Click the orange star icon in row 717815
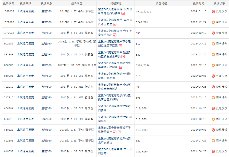Screen dimensions: 229x157 click(x=213, y=98)
